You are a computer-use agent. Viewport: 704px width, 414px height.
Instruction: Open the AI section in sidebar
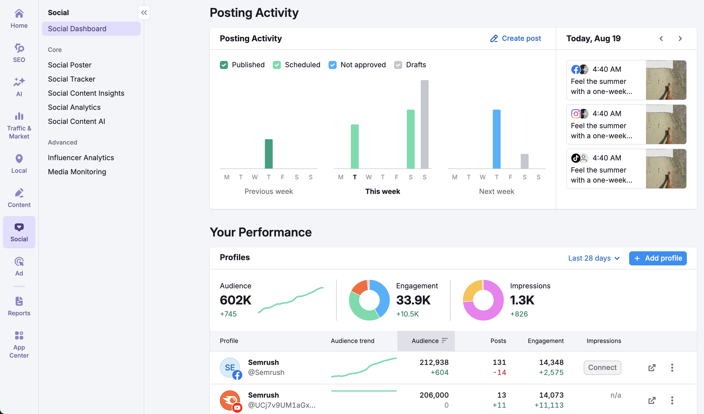click(19, 87)
